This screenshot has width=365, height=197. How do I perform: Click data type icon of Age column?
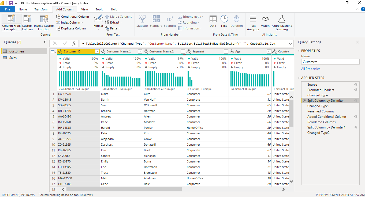tap(232, 51)
